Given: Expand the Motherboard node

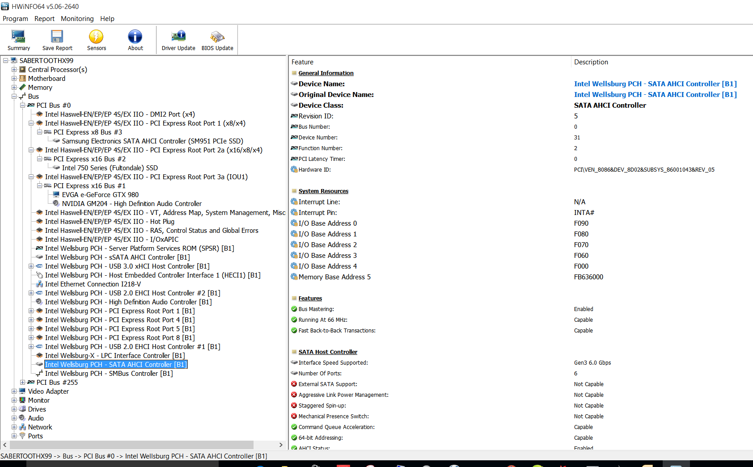Looking at the screenshot, I should pos(14,78).
